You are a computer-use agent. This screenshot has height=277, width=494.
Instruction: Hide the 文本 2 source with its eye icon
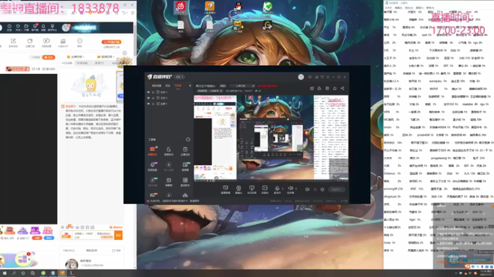[148, 98]
